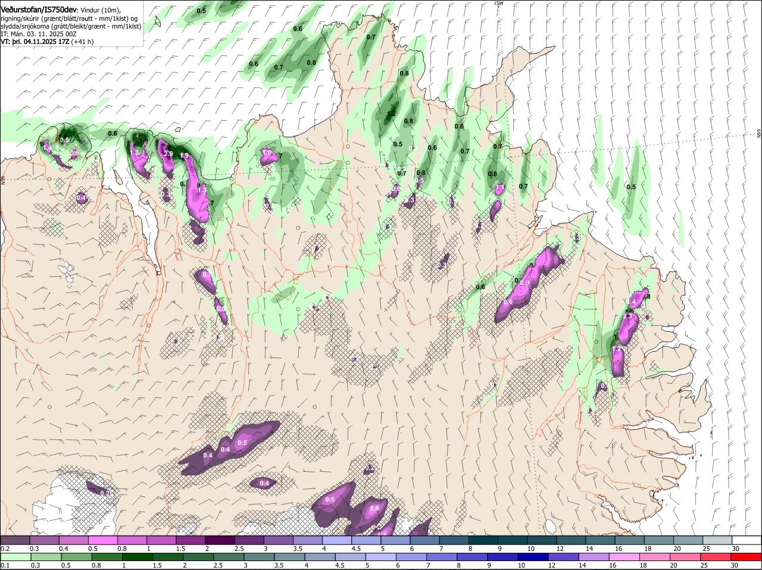
Task: Click the N99 label on the right map edge
Action: [759, 134]
